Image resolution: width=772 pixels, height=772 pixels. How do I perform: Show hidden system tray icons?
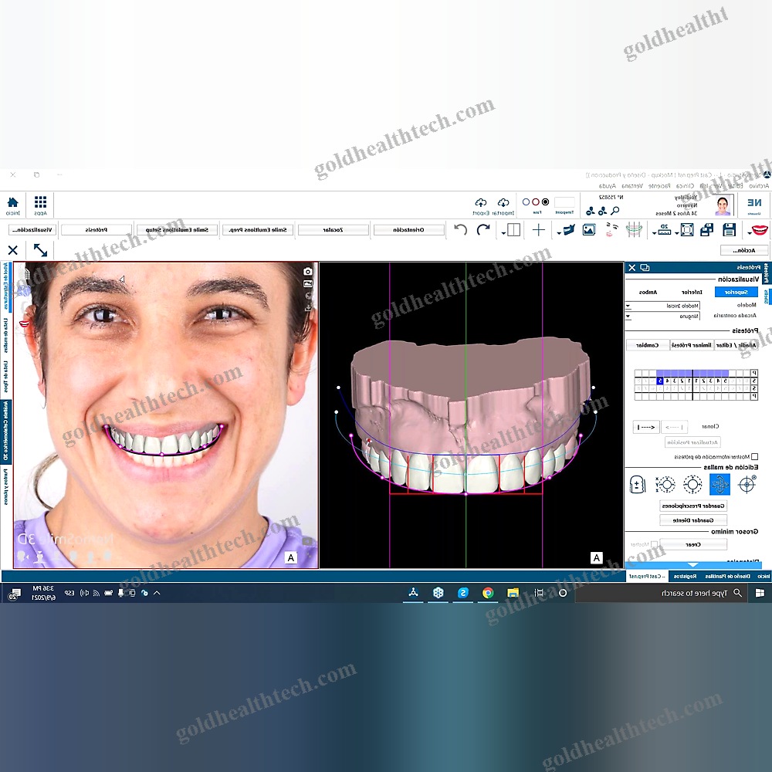(x=157, y=593)
